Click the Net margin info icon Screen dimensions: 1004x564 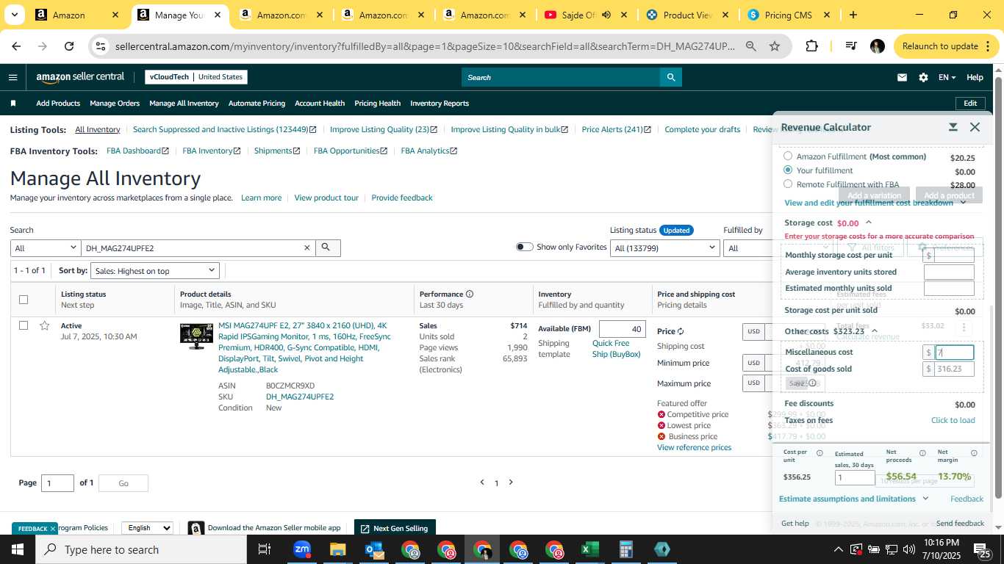[974, 453]
